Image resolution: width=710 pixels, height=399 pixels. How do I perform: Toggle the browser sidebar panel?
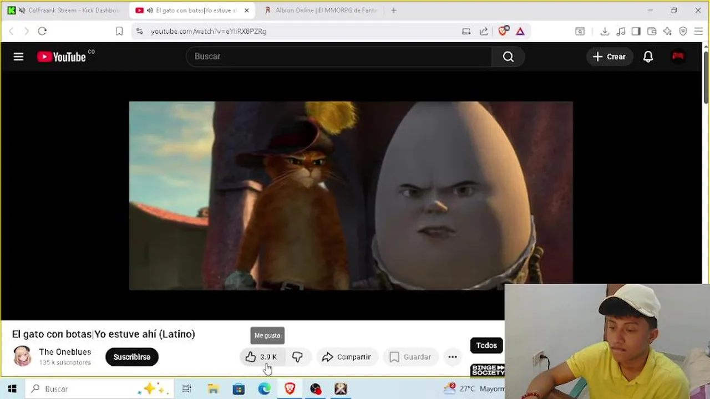(636, 32)
